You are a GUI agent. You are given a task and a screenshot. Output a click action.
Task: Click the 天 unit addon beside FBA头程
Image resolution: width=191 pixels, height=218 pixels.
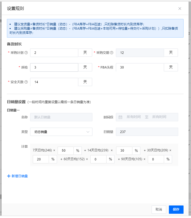point(171,67)
